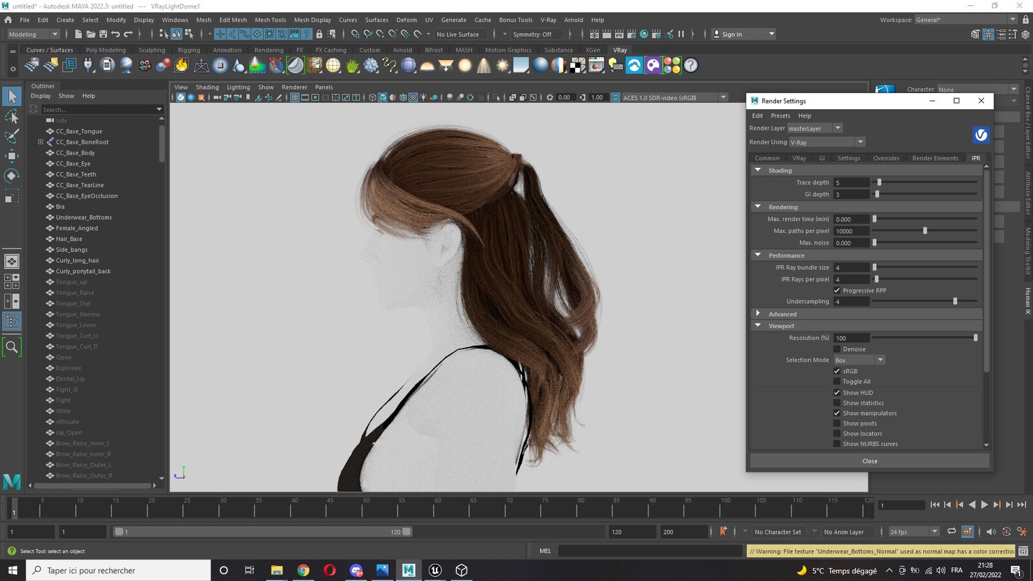Click the V-Ray logo in Render Settings
This screenshot has width=1033, height=581.
click(981, 134)
